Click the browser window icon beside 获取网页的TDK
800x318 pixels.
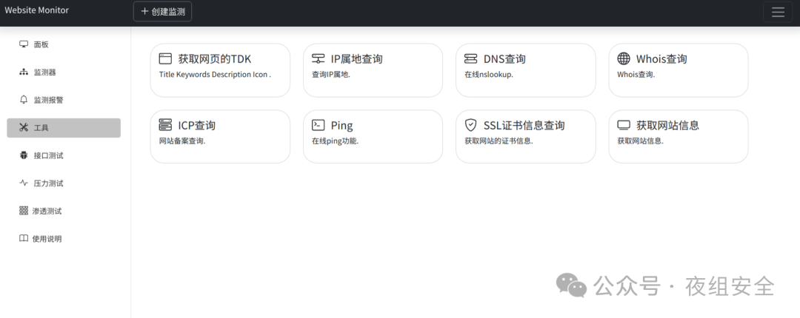pyautogui.click(x=165, y=59)
